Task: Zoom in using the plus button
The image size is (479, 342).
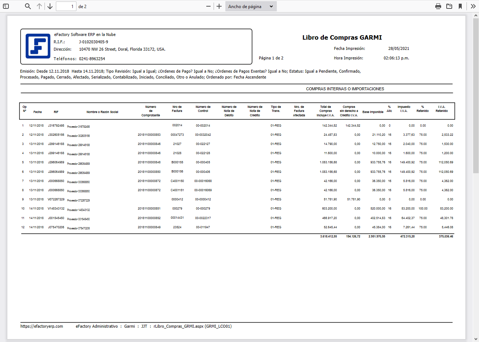Action: click(219, 6)
